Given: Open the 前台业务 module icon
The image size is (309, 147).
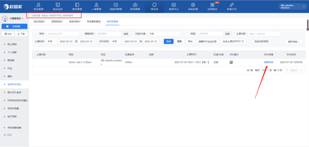Looking at the screenshot, I should 58,5.
